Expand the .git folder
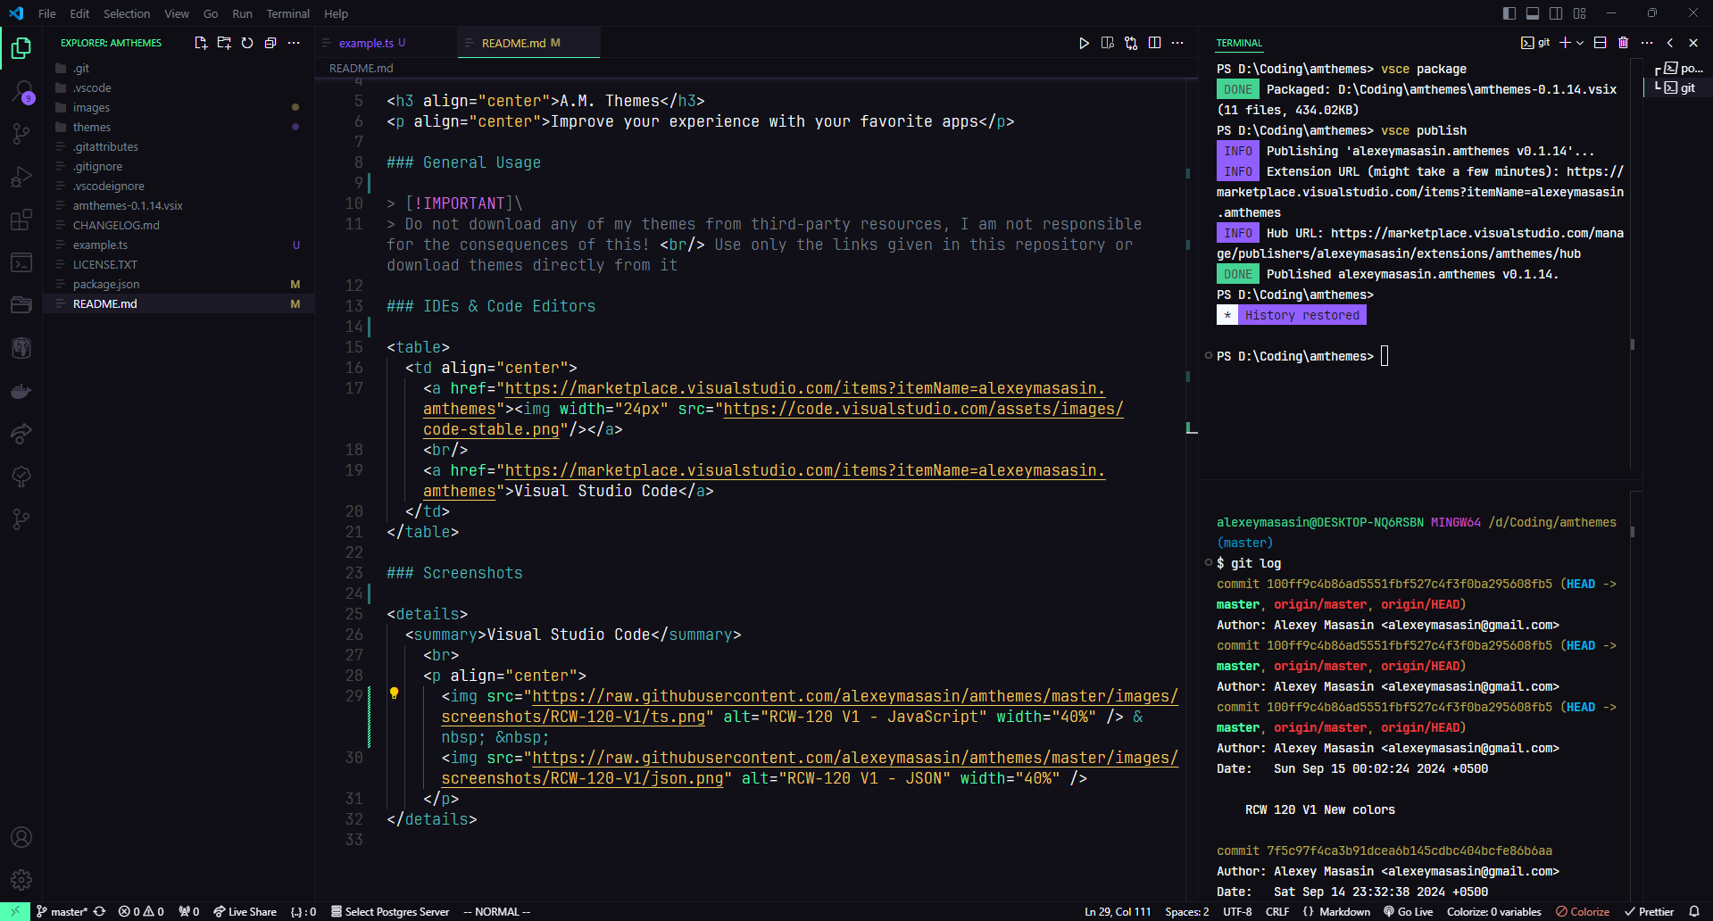Screen dimensions: 1713x921 [x=179, y=68]
